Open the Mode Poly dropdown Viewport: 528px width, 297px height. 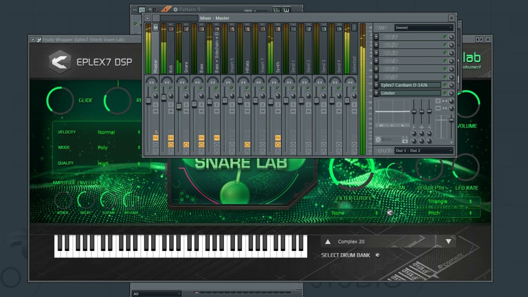click(x=119, y=148)
